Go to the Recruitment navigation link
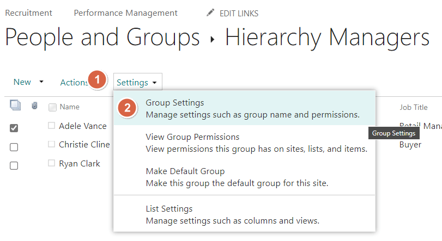This screenshot has height=241, width=442. pos(28,13)
